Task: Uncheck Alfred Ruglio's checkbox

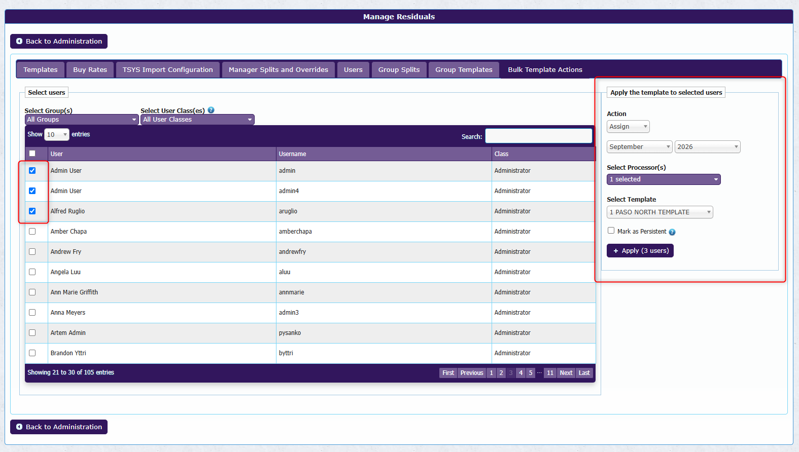Action: click(32, 211)
